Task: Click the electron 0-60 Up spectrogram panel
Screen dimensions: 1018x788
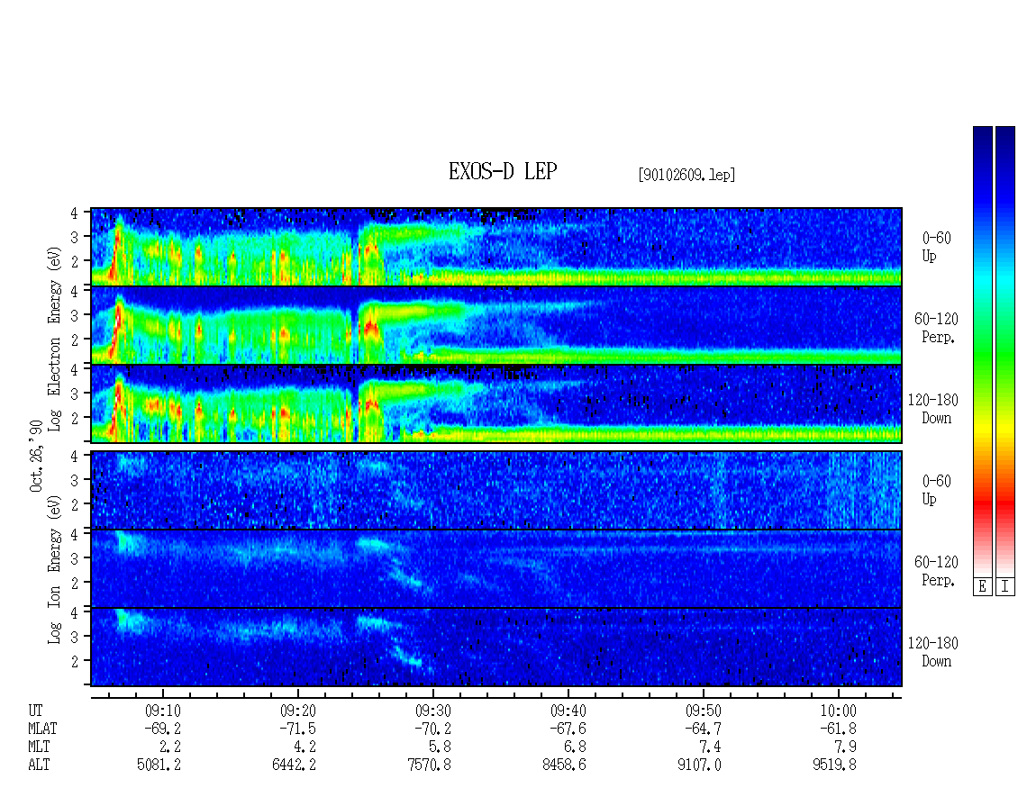Action: pos(496,247)
